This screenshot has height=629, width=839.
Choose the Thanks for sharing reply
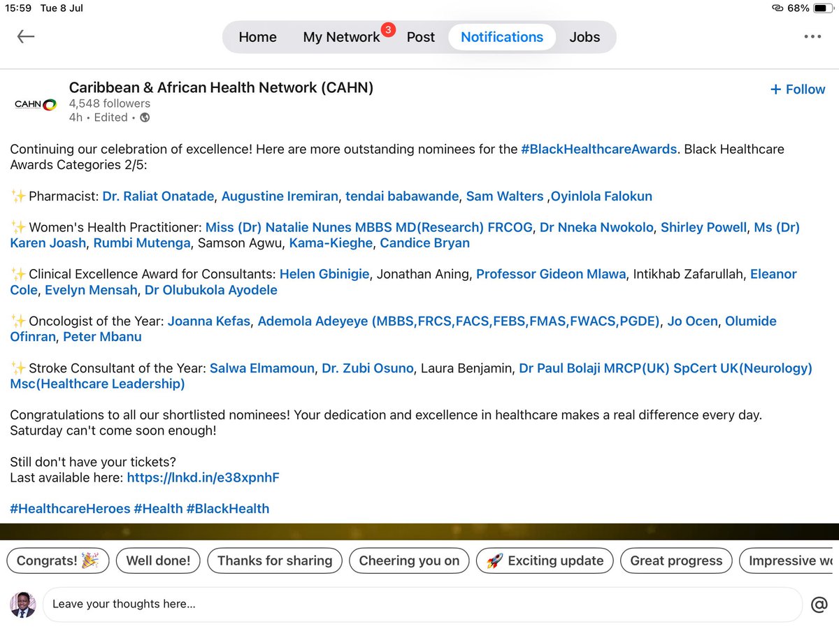click(x=275, y=561)
